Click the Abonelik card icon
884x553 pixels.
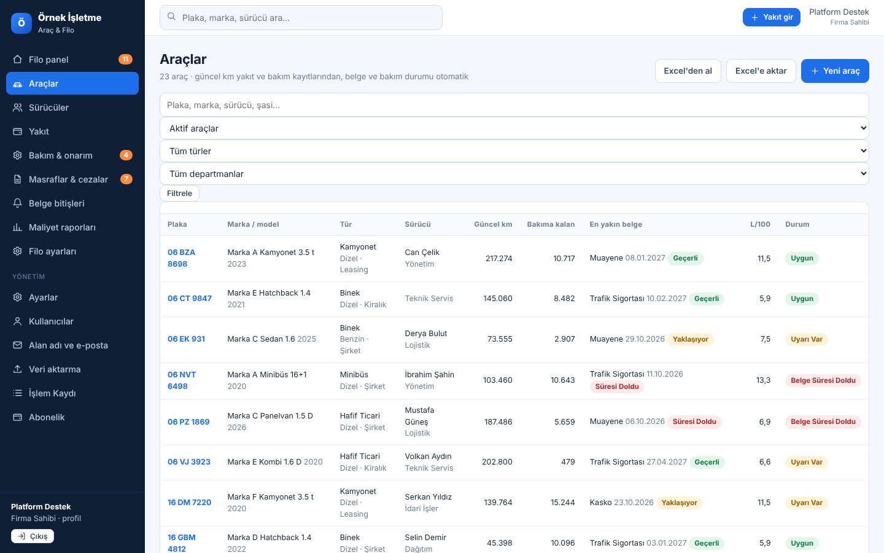click(x=17, y=417)
